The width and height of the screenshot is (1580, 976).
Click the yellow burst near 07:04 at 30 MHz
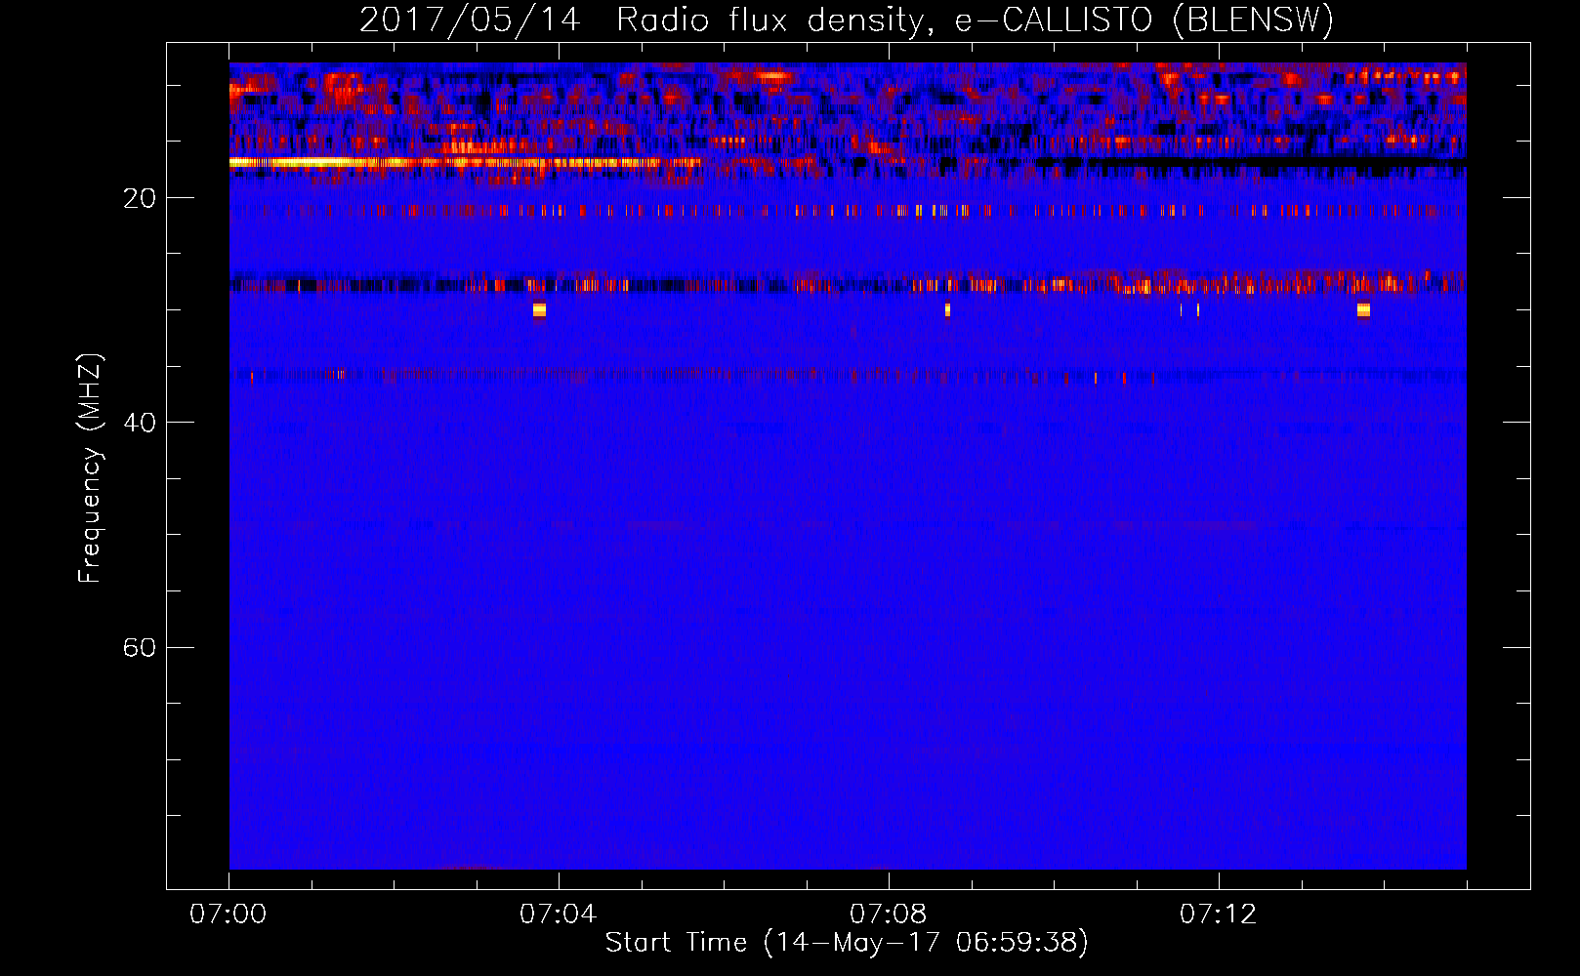point(539,310)
